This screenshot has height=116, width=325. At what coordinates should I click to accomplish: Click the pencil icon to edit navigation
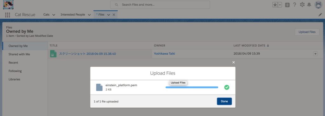(320, 15)
